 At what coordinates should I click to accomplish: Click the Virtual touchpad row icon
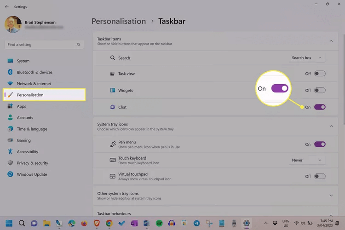click(112, 176)
